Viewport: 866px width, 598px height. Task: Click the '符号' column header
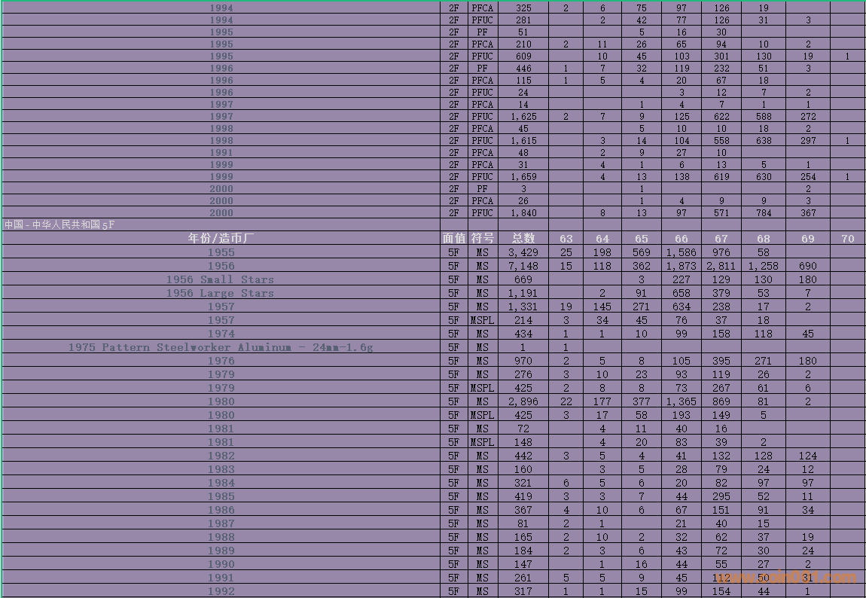482,238
